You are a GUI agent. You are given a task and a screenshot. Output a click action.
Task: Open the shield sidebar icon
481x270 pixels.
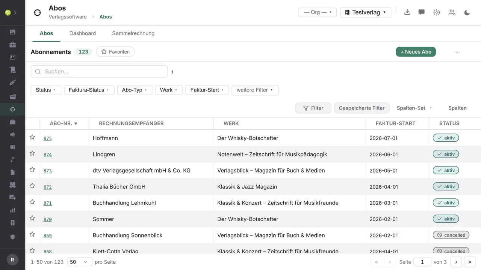click(x=12, y=237)
